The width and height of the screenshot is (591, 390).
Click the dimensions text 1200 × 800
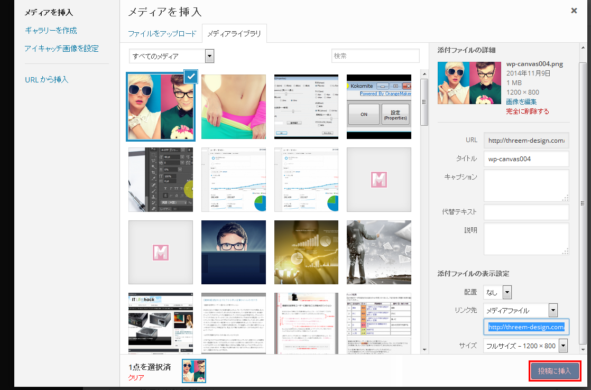tap(522, 92)
